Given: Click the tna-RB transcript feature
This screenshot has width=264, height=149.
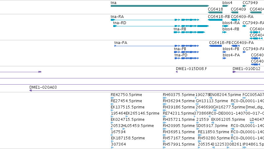Looking at the screenshot, I should [x=190, y=32].
